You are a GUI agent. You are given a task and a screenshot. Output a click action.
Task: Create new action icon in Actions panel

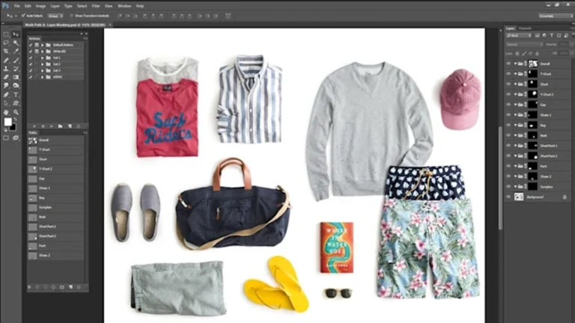pyautogui.click(x=70, y=126)
